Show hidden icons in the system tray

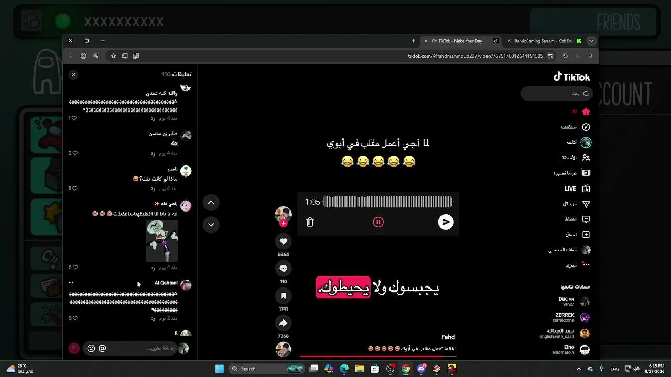[579, 369]
